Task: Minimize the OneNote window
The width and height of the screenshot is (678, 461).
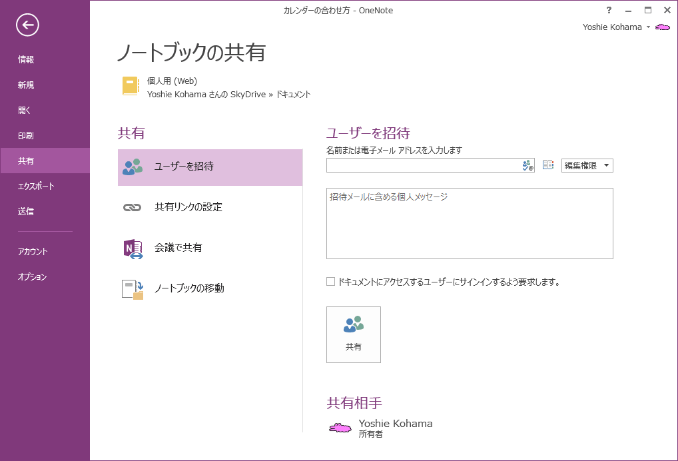Action: click(628, 10)
